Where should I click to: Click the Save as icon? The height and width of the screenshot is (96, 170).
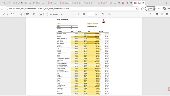tap(167, 14)
